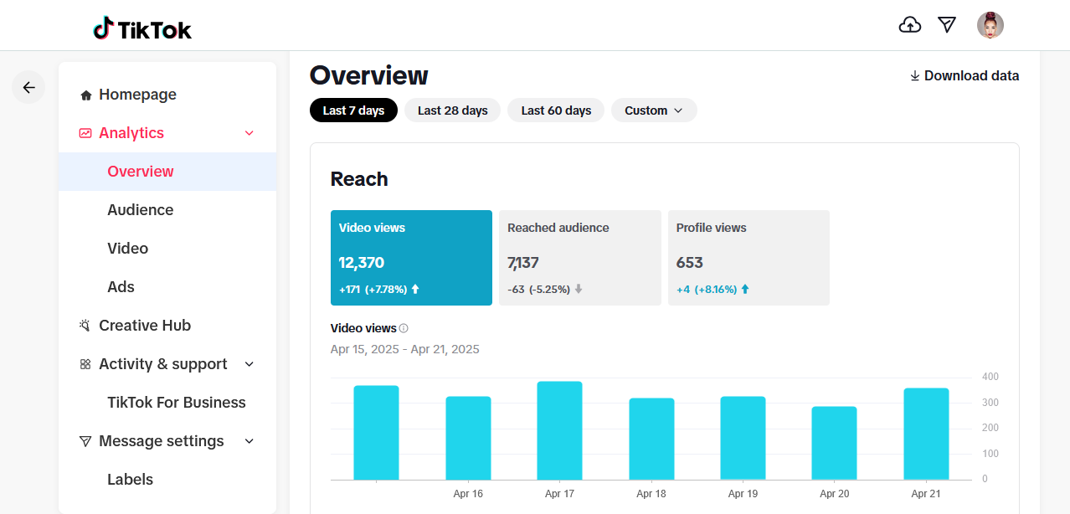
Task: Click the TikTok logo
Action: click(142, 29)
